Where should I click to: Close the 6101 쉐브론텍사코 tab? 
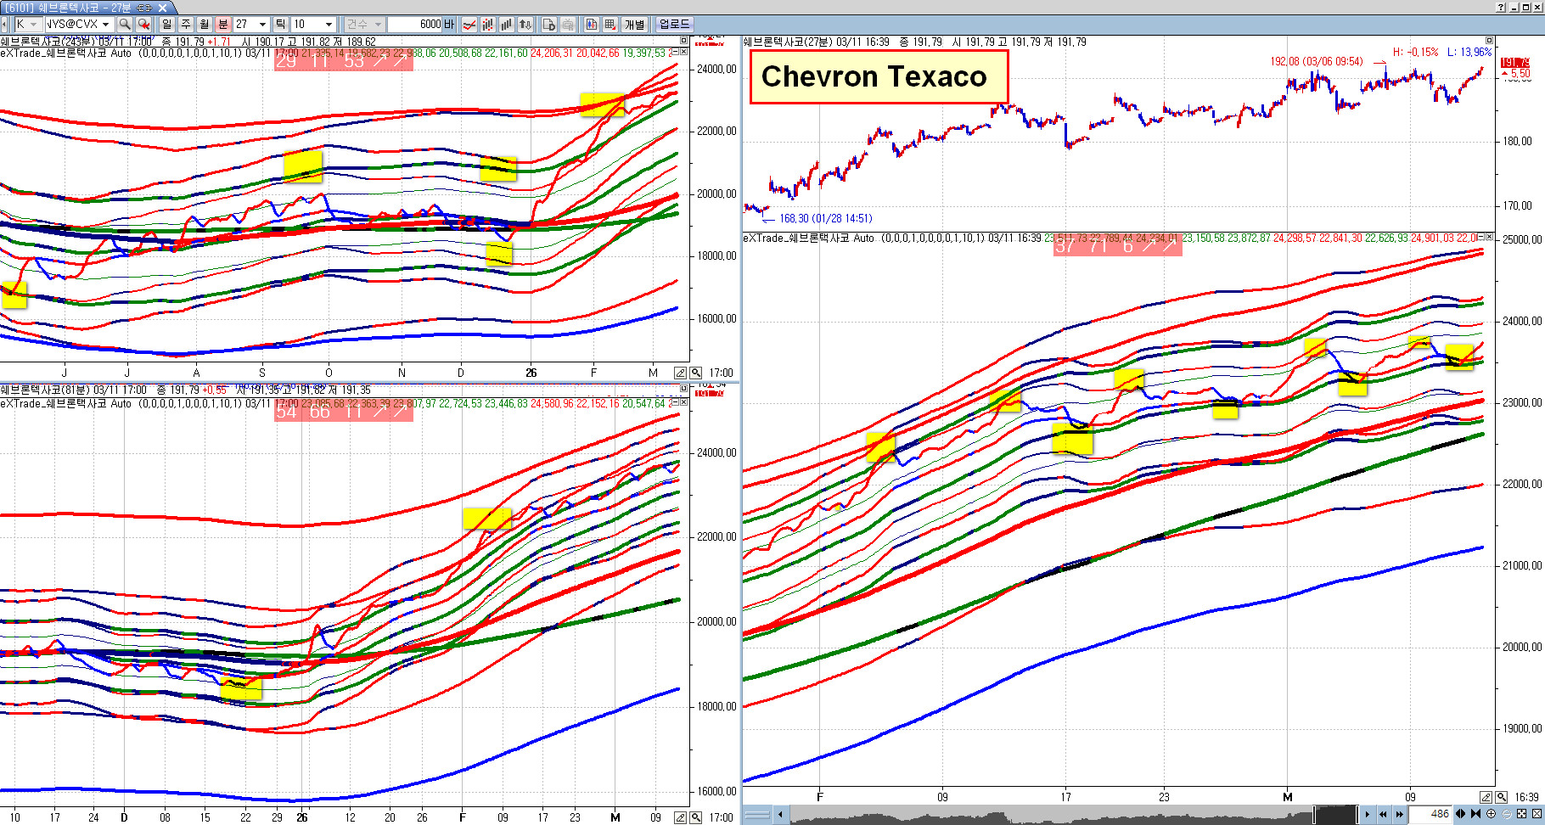tap(163, 8)
